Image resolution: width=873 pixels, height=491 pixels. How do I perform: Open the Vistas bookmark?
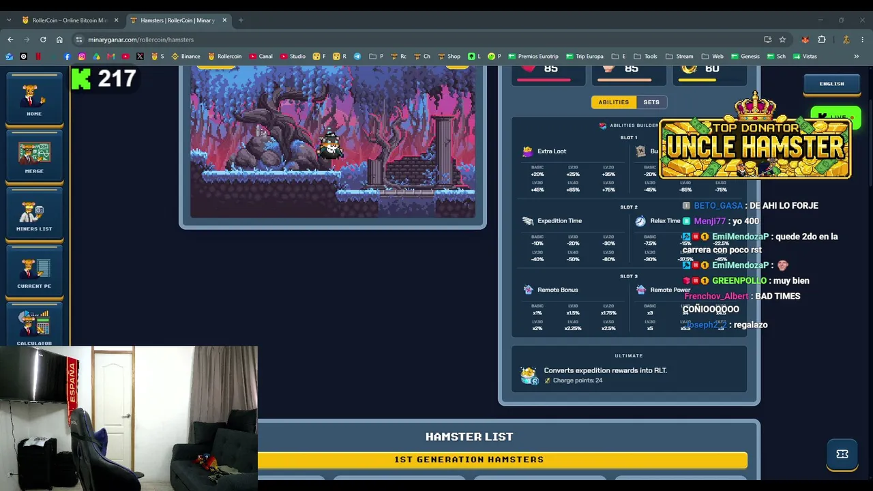805,57
